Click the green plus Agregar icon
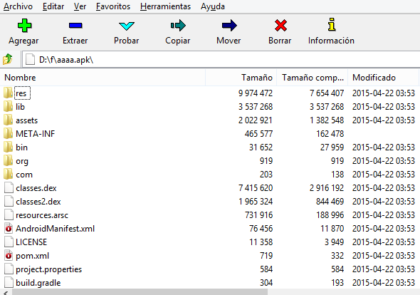The width and height of the screenshot is (420, 295). (24, 26)
